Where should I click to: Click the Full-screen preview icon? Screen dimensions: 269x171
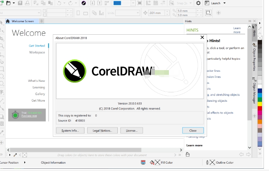pyautogui.click(x=140, y=3)
